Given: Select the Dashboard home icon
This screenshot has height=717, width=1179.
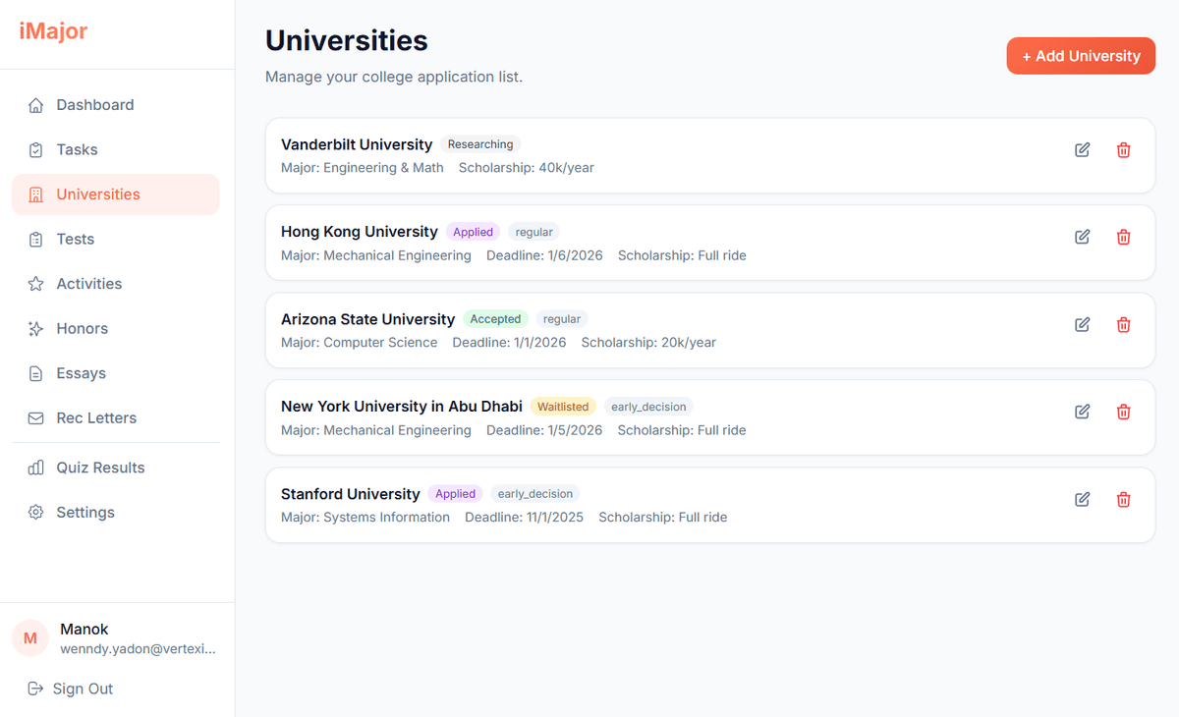Looking at the screenshot, I should tap(35, 104).
